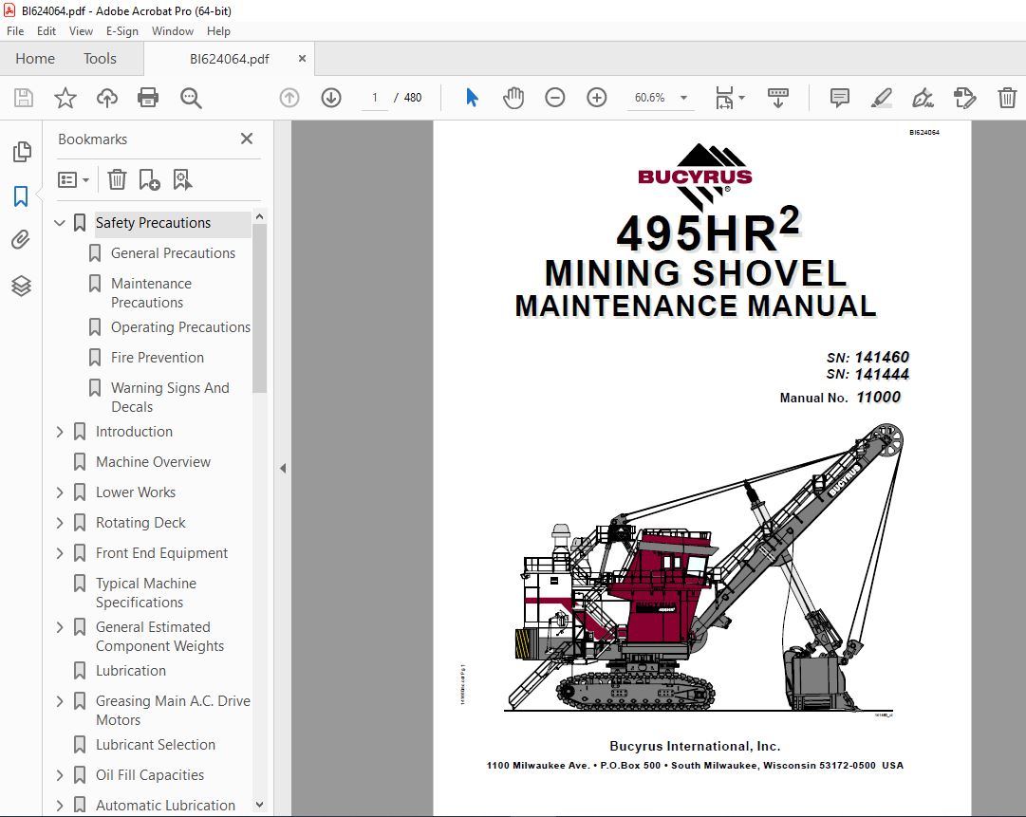This screenshot has width=1026, height=817.
Task: Add file to starred favorites
Action: 65,98
